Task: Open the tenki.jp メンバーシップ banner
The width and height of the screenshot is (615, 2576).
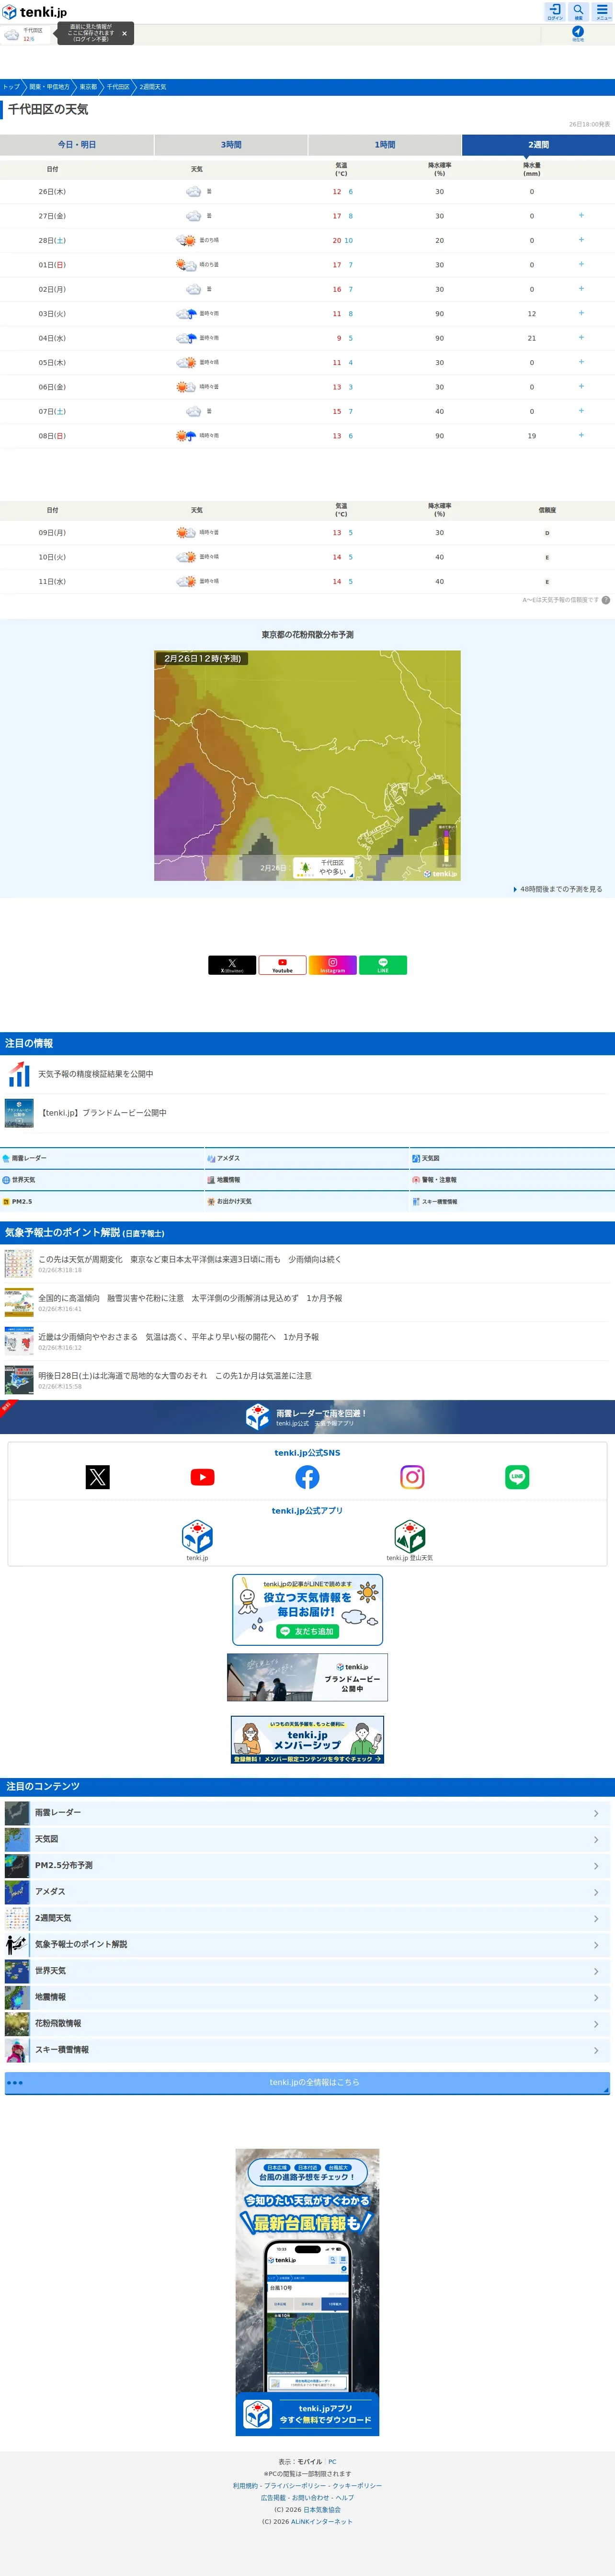Action: coord(307,1740)
